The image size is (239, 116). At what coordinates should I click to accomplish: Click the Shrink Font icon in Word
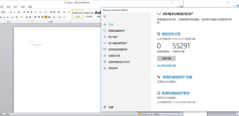click(14, 12)
